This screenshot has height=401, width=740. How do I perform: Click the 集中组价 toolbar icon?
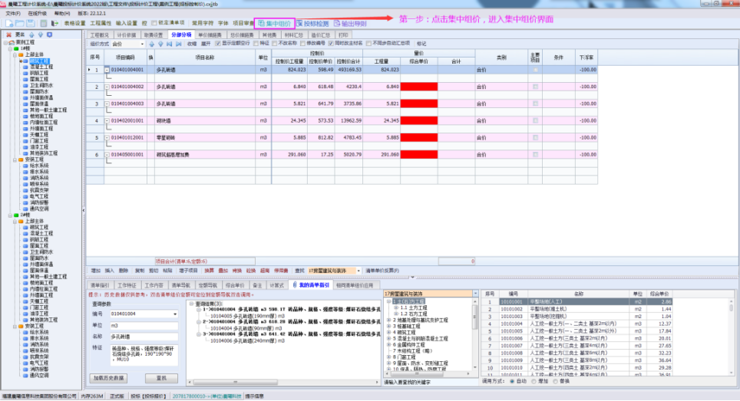pos(274,24)
